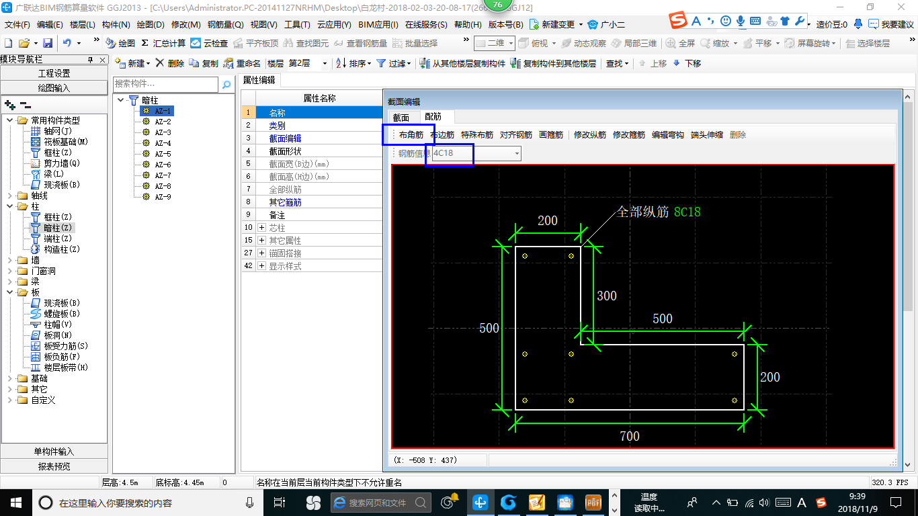Image resolution: width=918 pixels, height=516 pixels.
Task: Click the 布边筋 button
Action: coord(442,134)
